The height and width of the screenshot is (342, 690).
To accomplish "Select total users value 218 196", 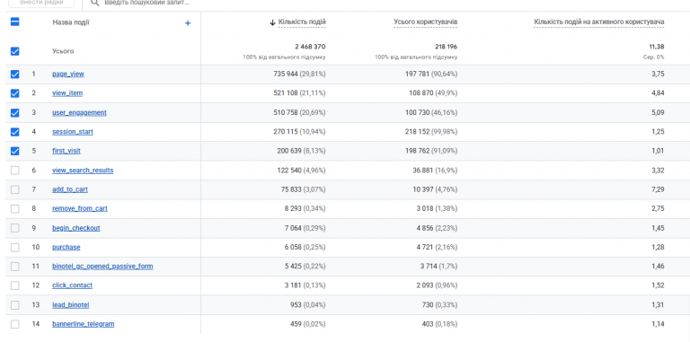I will pyautogui.click(x=446, y=47).
